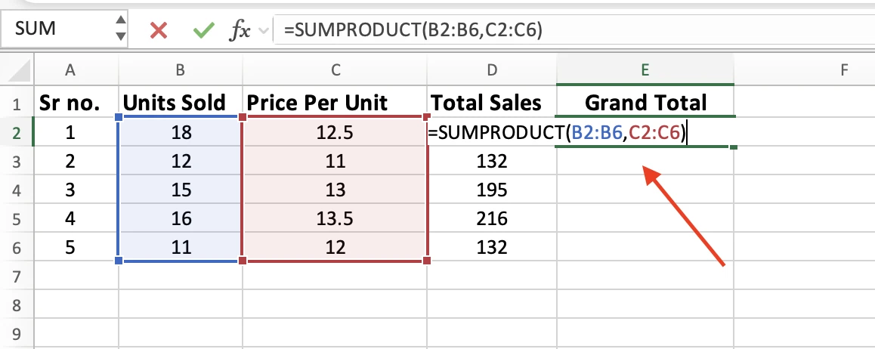875x349 pixels.
Task: Click the Price Per Unit 12 cell in row 6
Action: pyautogui.click(x=335, y=248)
